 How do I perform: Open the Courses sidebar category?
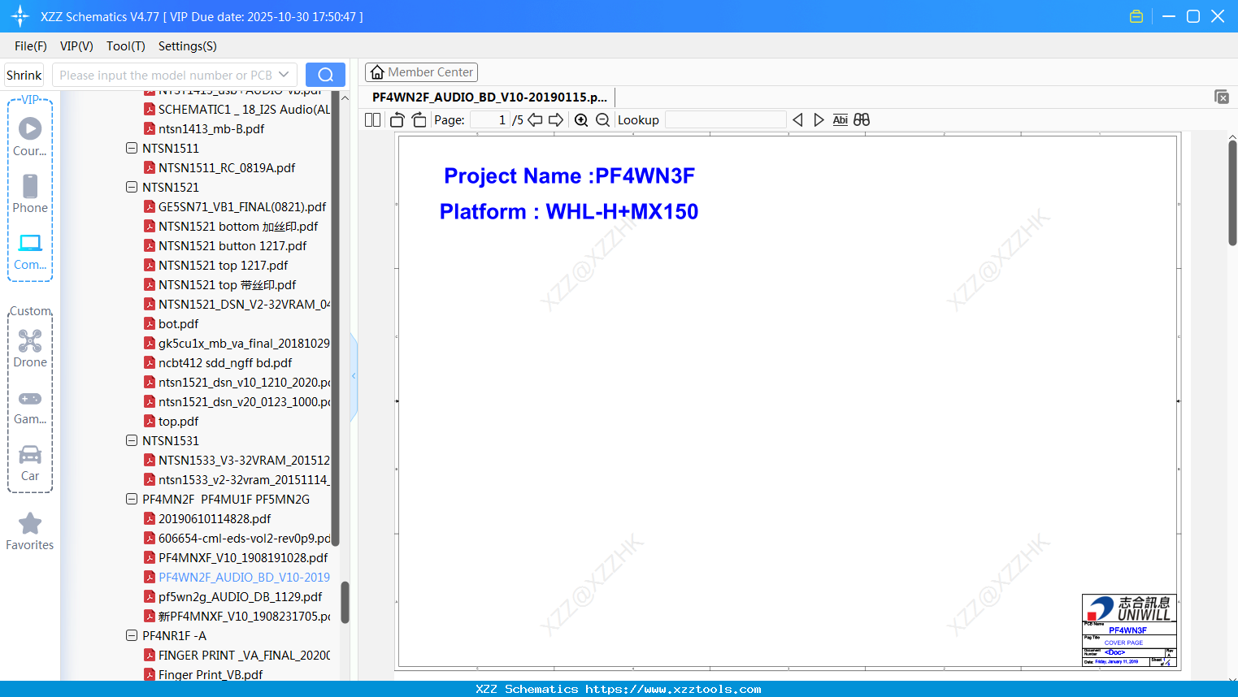(30, 136)
